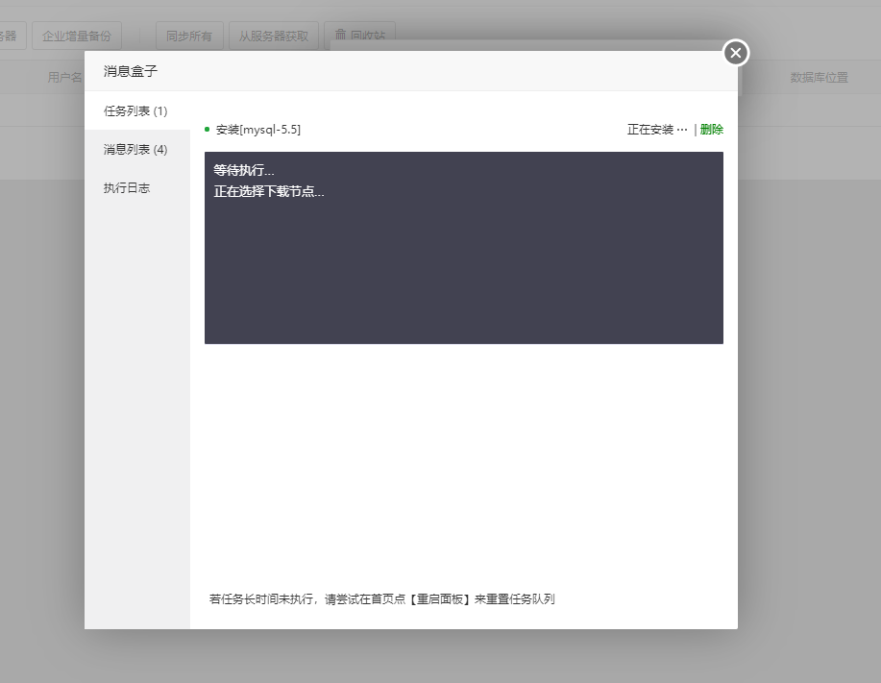
Task: Click the 数据库位置 column header
Action: pyautogui.click(x=819, y=77)
